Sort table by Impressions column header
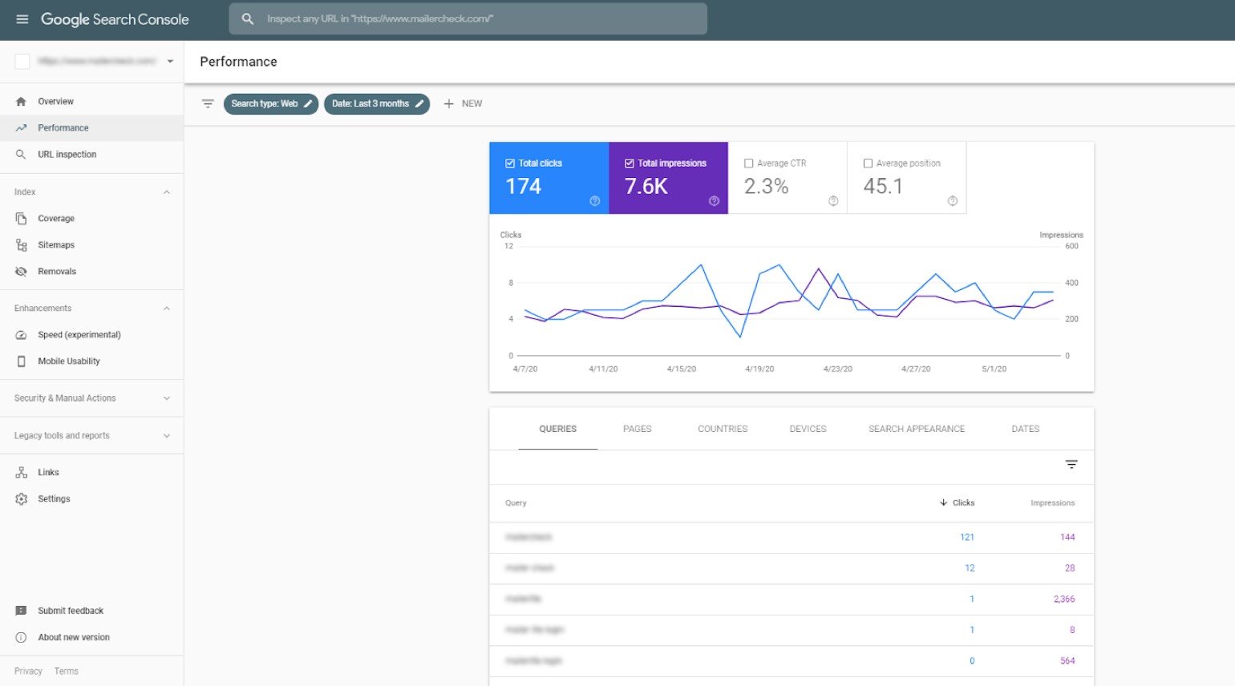The width and height of the screenshot is (1235, 686). [1052, 503]
